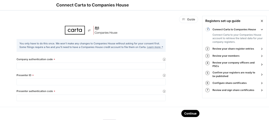Focus the Presenter ID input field
Image resolution: width=269 pixels, height=120 pixels.
[91, 82]
